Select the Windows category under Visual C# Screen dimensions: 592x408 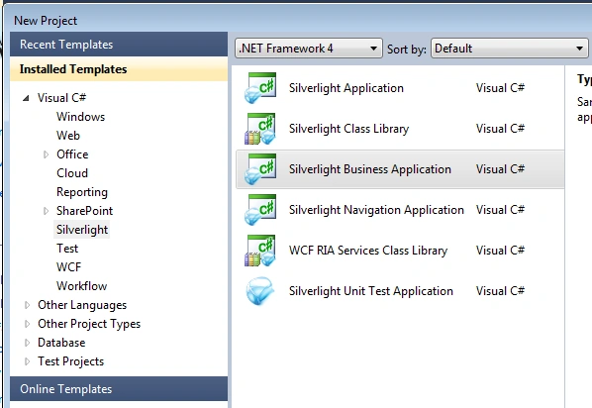point(81,117)
